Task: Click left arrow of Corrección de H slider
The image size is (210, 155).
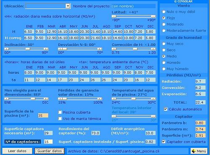Action: point(114,49)
